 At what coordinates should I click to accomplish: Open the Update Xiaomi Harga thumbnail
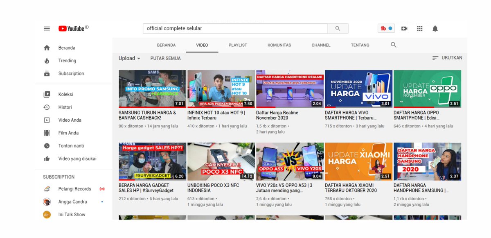[358, 162]
